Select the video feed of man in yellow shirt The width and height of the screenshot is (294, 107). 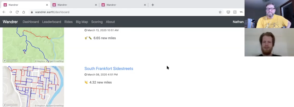pos(269,14)
